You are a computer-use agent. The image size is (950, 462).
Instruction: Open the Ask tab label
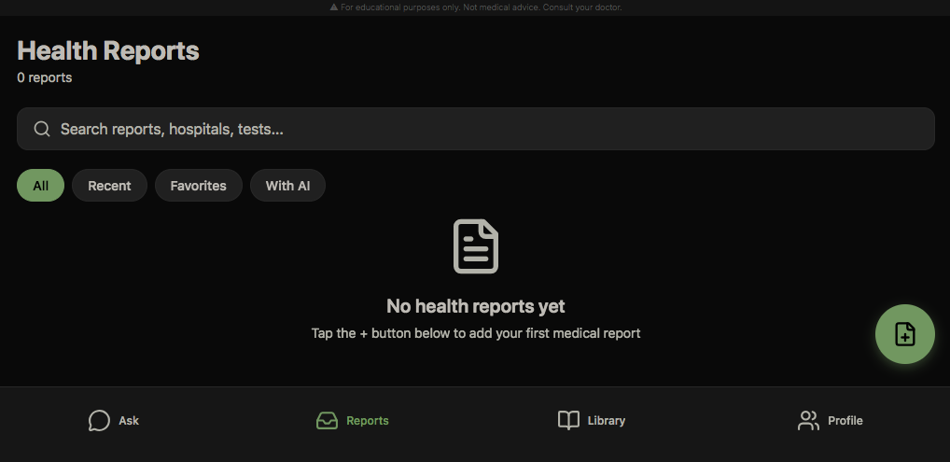129,421
